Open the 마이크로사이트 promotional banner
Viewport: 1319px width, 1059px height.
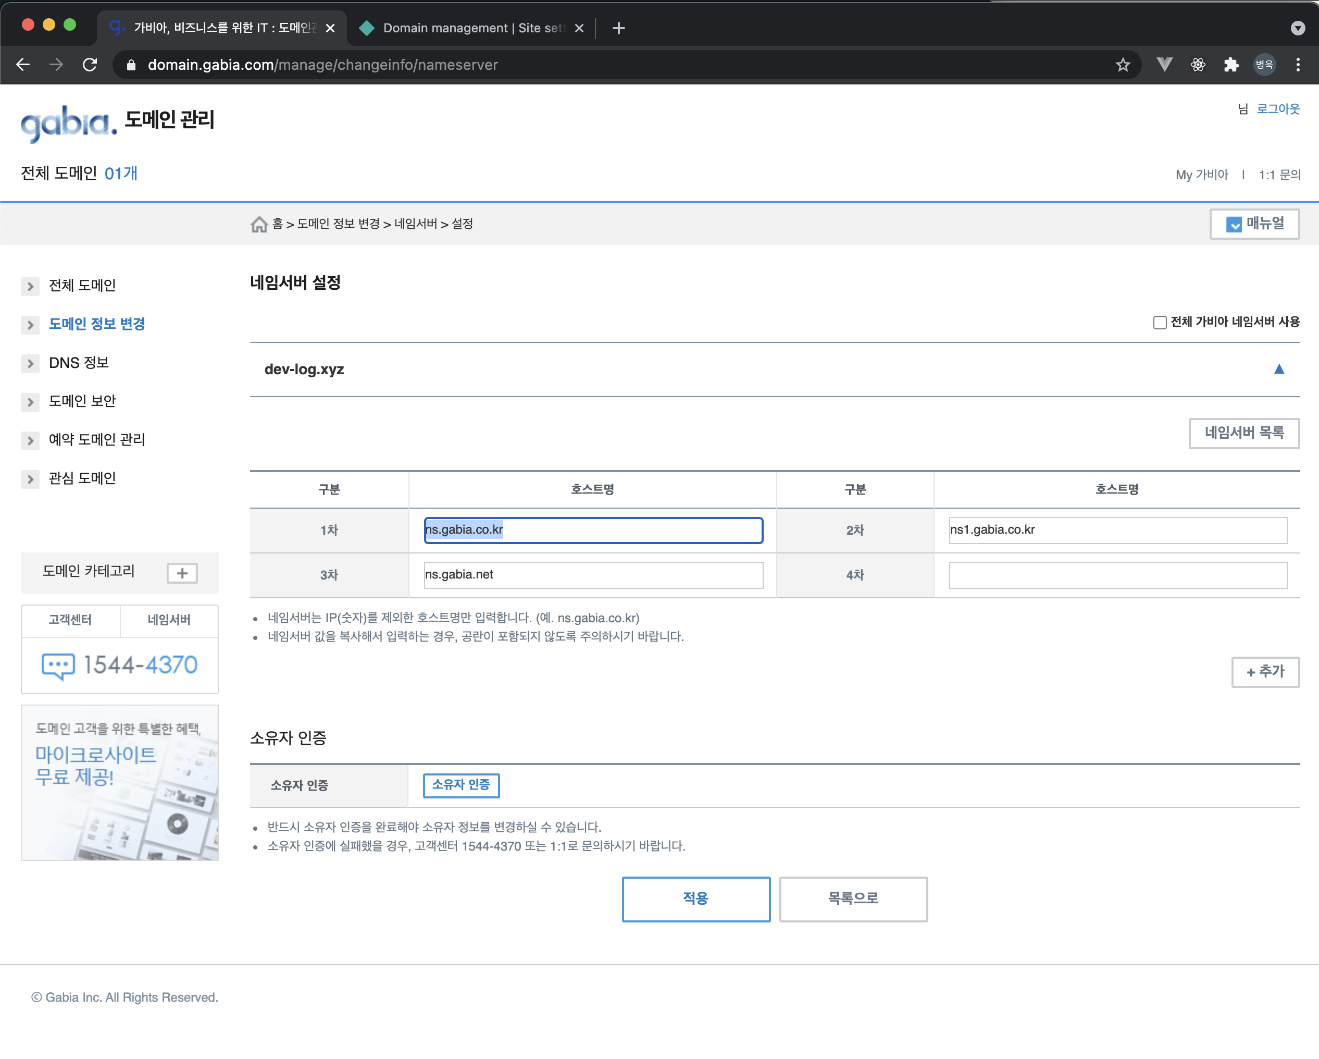[120, 783]
